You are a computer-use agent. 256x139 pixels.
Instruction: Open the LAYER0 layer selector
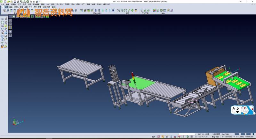(226, 134)
